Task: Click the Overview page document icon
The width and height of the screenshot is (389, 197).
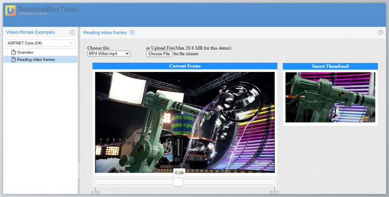Action: pos(13,52)
